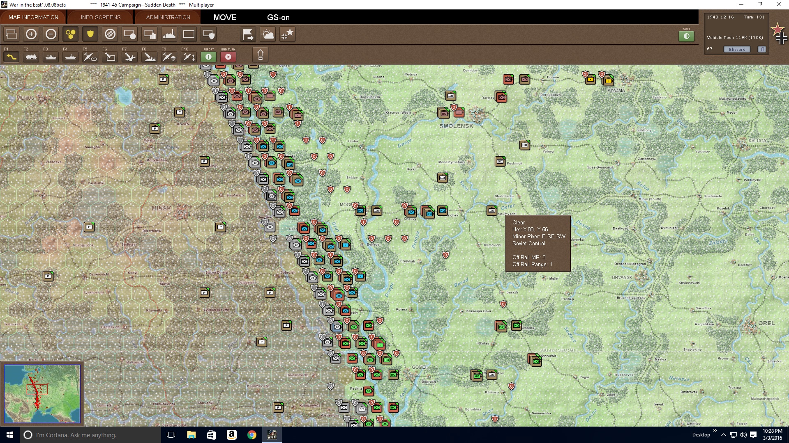Click the zoom out magnifier icon
789x443 pixels.
tap(51, 34)
